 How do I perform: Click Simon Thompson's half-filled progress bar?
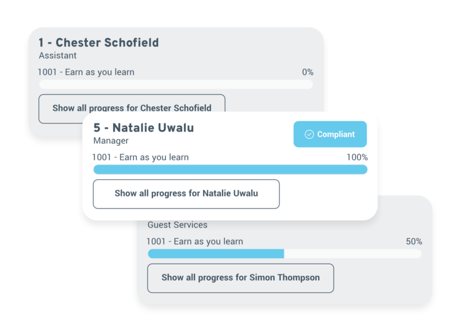(x=285, y=254)
